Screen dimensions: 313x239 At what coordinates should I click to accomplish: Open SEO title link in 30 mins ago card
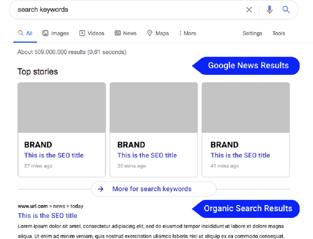click(147, 155)
